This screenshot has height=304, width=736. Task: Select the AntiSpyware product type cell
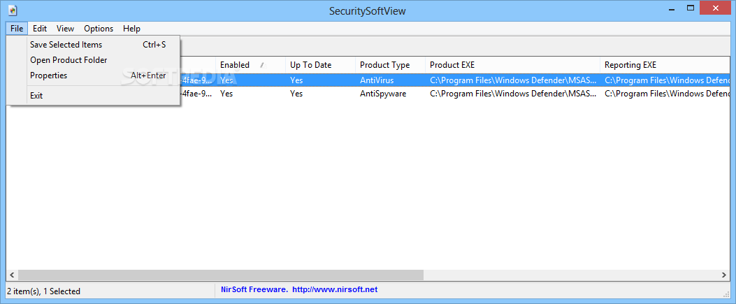click(x=383, y=94)
